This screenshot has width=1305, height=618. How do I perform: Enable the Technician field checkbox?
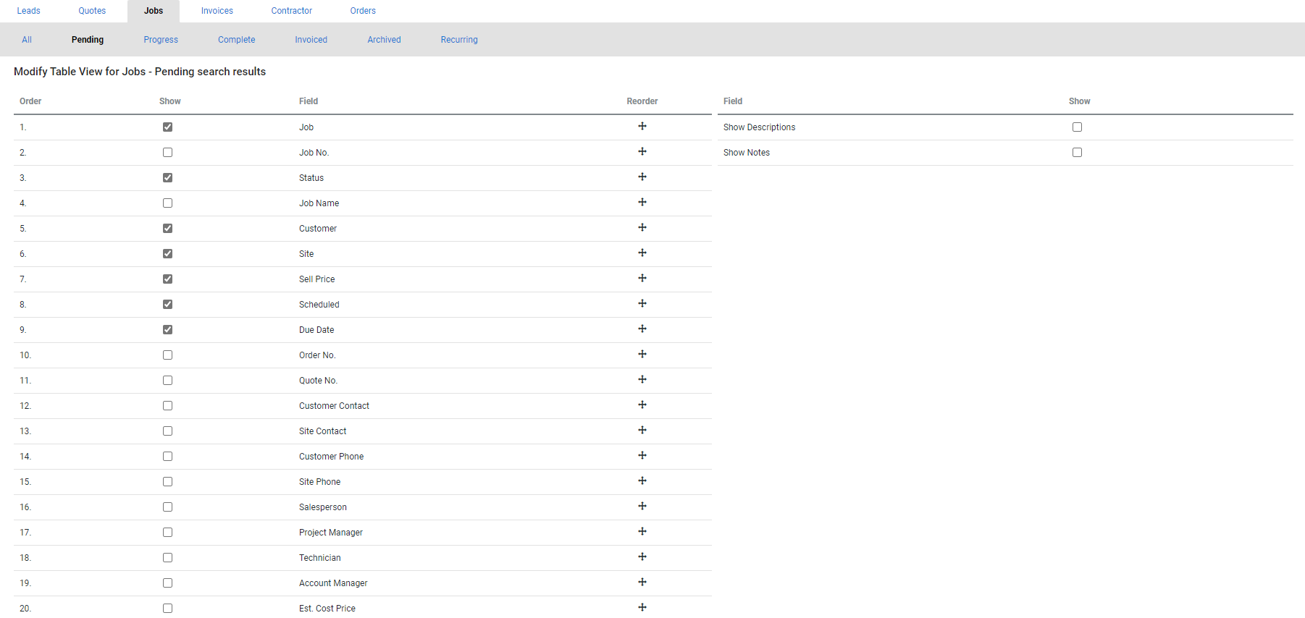click(168, 557)
